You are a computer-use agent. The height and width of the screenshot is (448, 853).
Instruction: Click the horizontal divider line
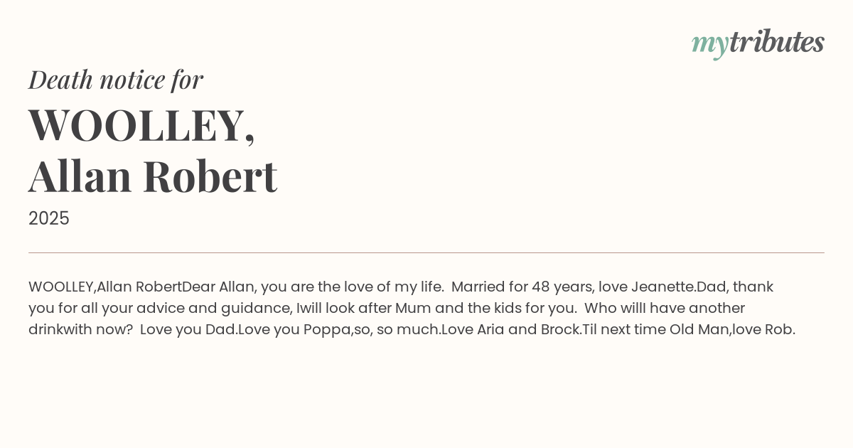pos(426,252)
